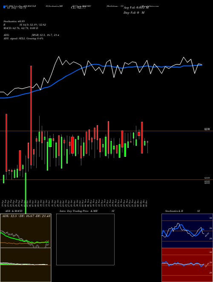The width and height of the screenshot is (213, 282).
Task: Click the 'ADX signal: SELL Growing @ 6%' line
Action: [x=23, y=38]
